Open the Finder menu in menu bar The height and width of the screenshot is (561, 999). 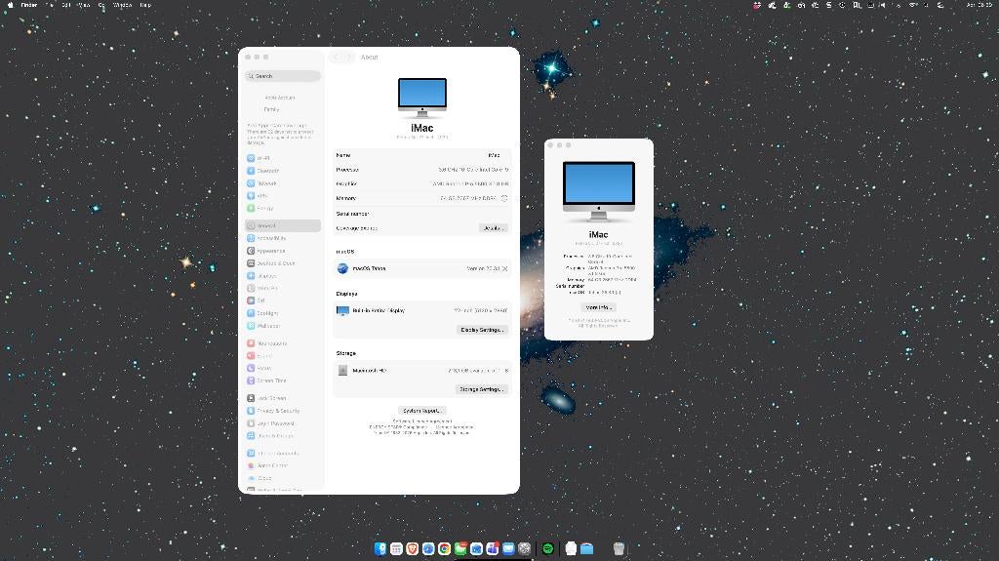tap(29, 5)
